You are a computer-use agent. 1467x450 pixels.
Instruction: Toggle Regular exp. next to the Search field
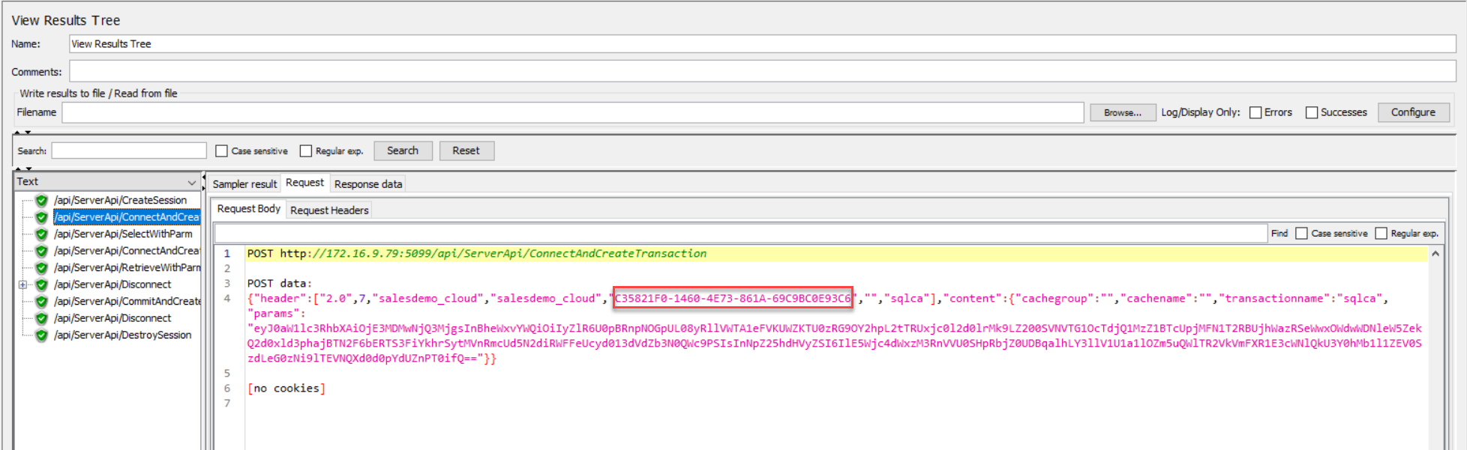point(306,151)
